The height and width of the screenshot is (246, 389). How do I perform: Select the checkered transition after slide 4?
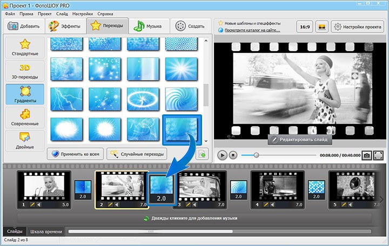click(316, 190)
